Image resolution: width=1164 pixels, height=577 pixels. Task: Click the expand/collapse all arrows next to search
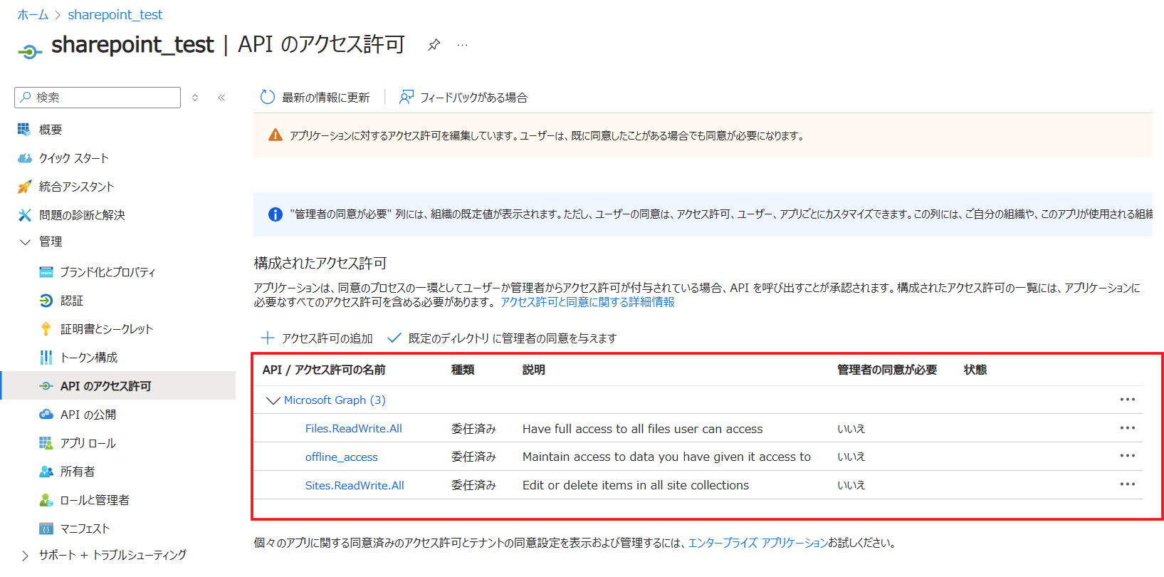195,98
